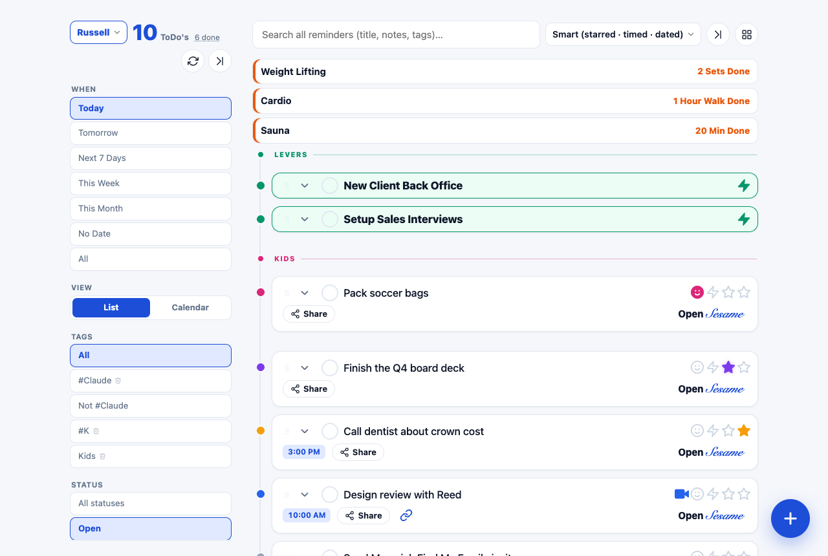Expand the Setup Sales Interviews chevron

coord(305,219)
